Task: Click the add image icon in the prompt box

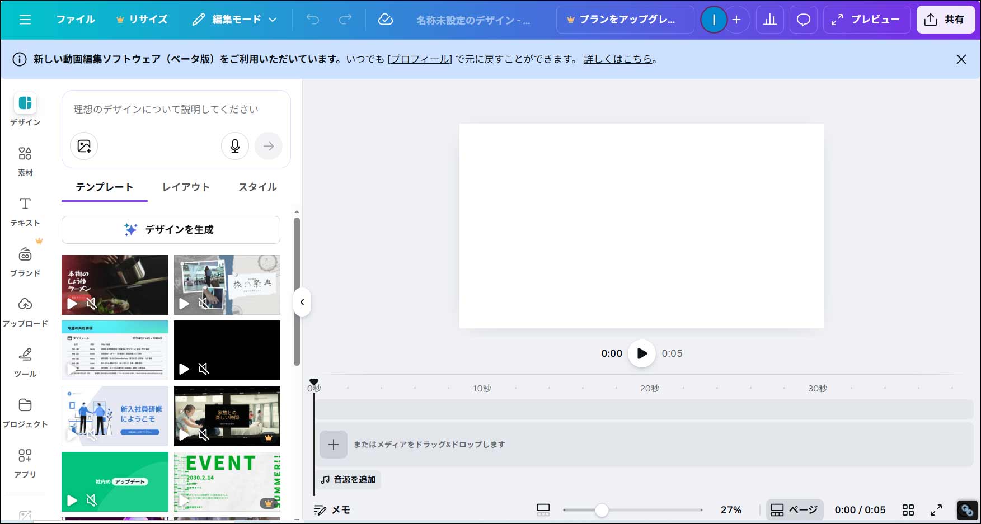Action: tap(83, 146)
